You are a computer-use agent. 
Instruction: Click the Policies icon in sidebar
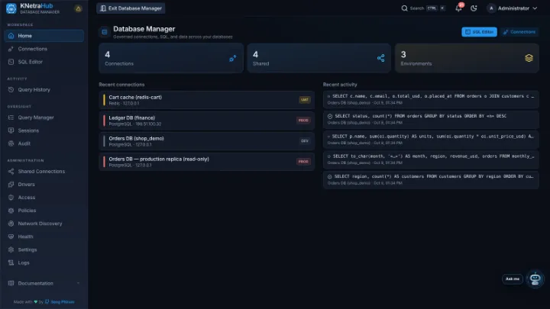coord(11,211)
